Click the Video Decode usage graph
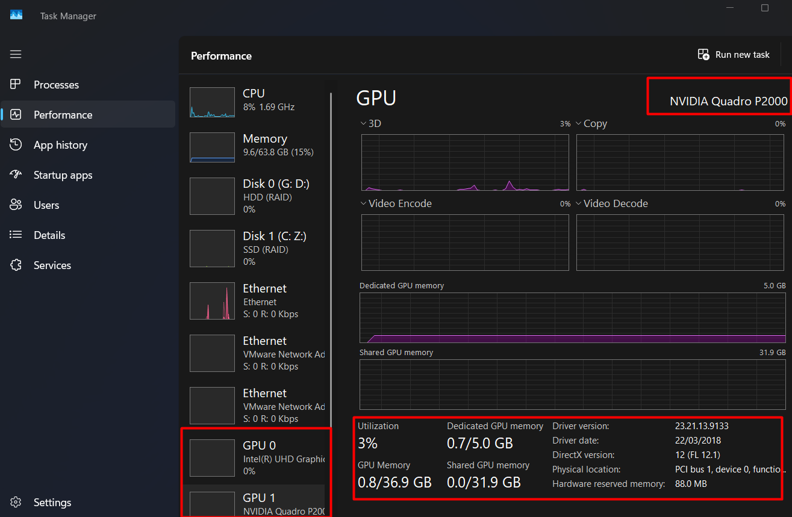792x517 pixels. 681,243
